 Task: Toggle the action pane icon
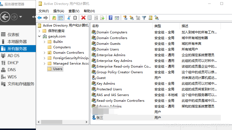[x=117, y=18]
